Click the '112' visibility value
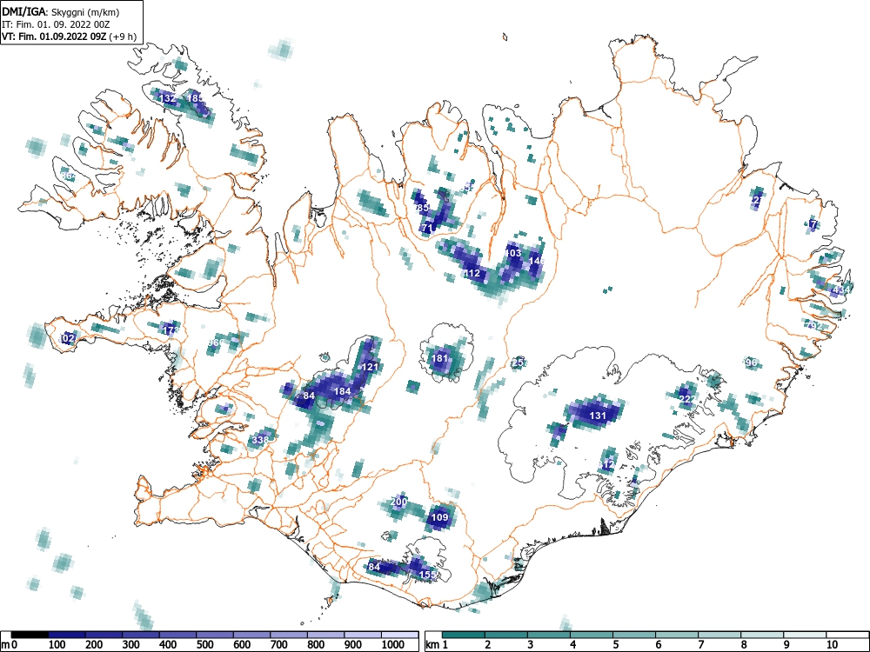Image resolution: width=870 pixels, height=652 pixels. pos(472,273)
